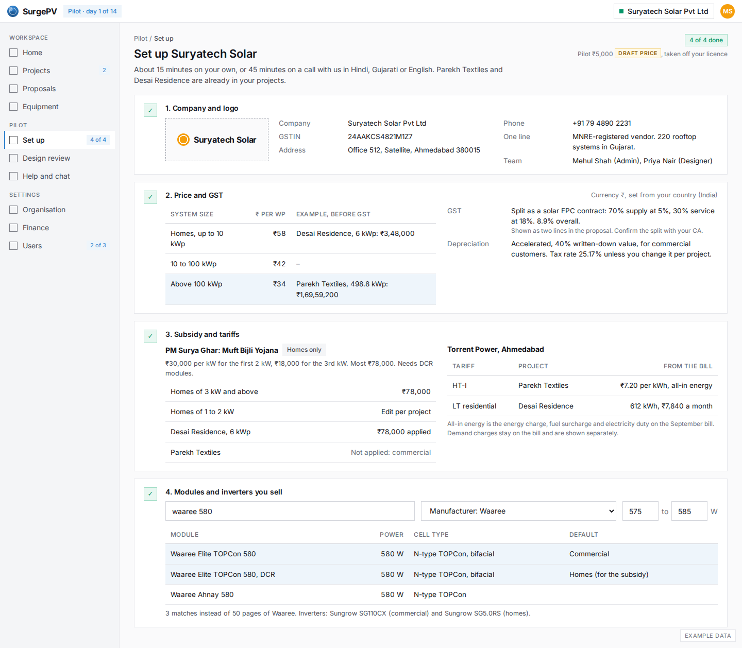
Task: Click the DRAFT PRICE badge
Action: click(x=638, y=53)
